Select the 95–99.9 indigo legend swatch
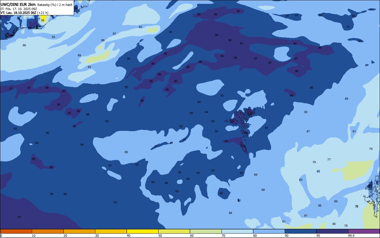 coord(332,231)
